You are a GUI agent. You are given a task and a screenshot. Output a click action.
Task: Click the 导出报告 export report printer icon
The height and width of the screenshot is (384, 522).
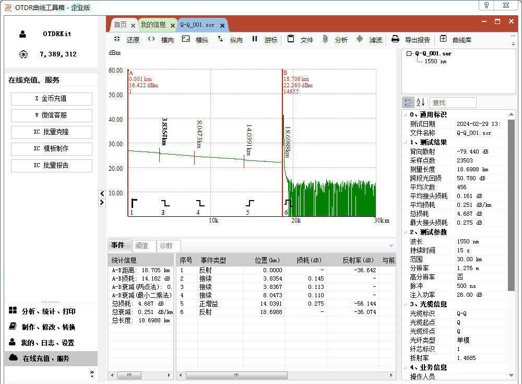[396, 39]
